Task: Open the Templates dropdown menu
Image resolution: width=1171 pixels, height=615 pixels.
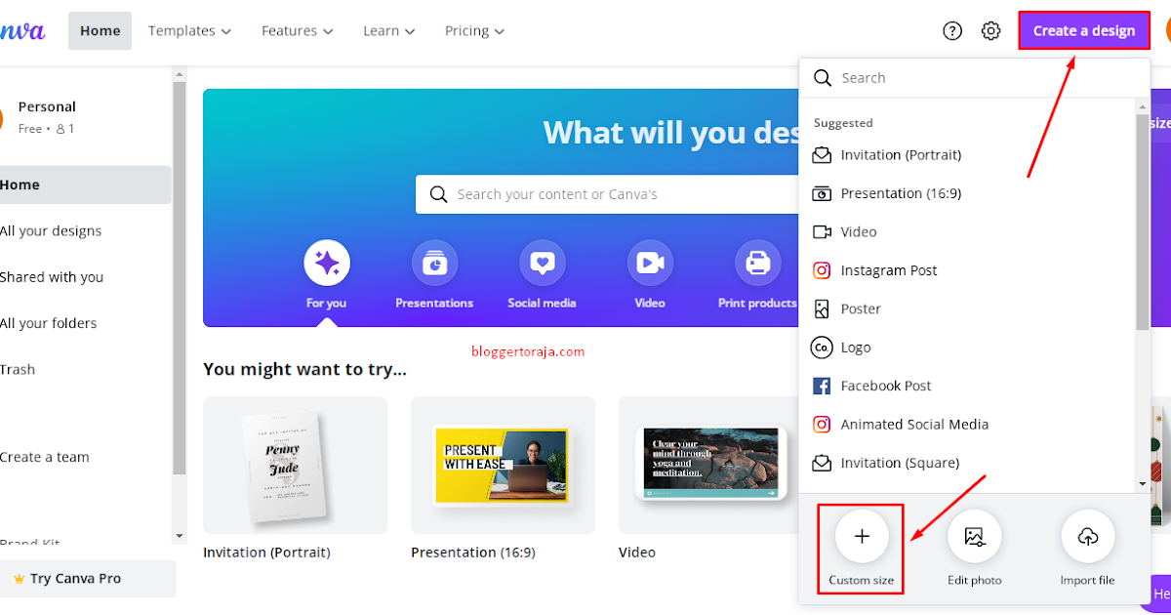Action: pos(189,31)
